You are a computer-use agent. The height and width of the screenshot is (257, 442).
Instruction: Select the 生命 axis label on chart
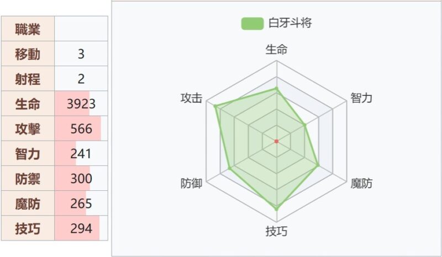[276, 50]
